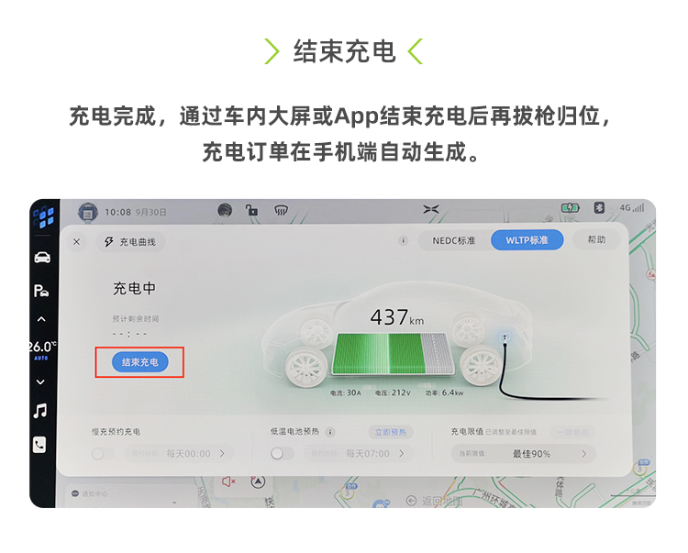Click the 结束充电 button
This screenshot has width=688, height=553.
tap(140, 362)
